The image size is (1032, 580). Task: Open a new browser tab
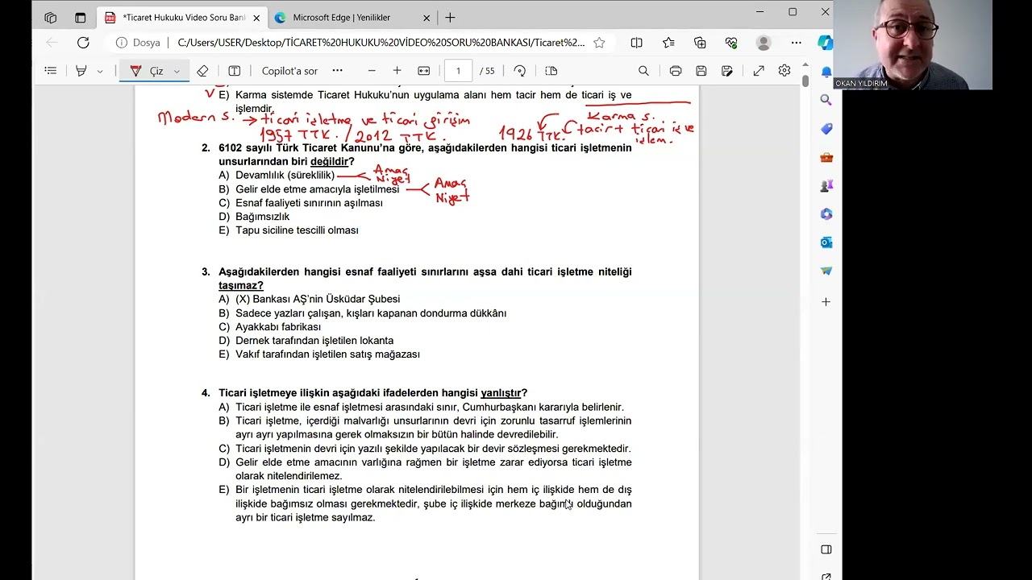click(x=450, y=18)
